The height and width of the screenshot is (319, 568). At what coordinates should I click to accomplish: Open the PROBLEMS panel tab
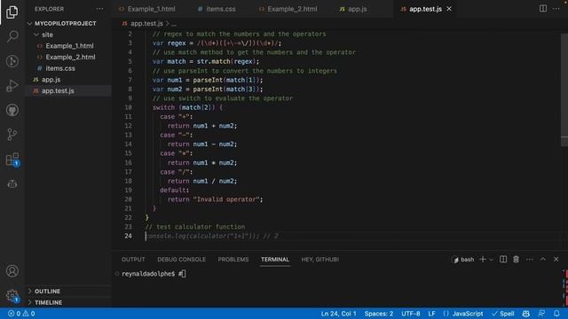233,260
